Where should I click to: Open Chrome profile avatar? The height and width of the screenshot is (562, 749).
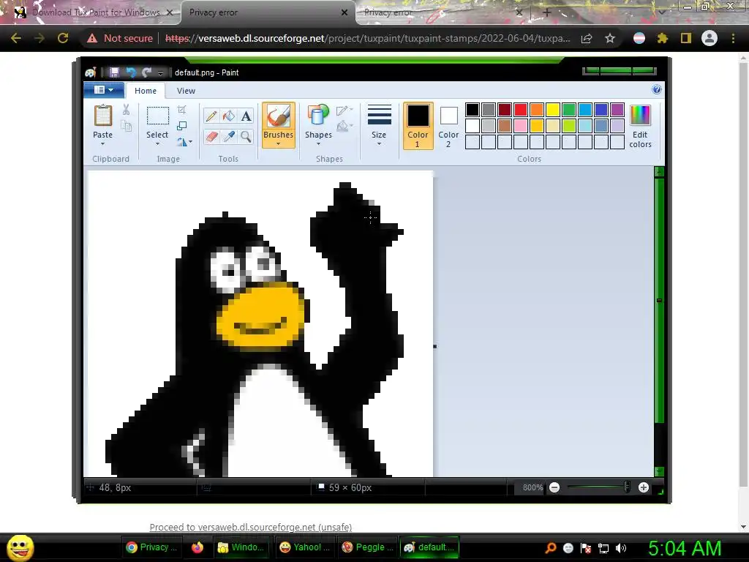click(x=710, y=38)
